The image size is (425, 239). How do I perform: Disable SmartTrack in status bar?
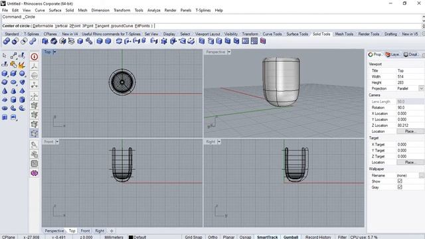267,237
